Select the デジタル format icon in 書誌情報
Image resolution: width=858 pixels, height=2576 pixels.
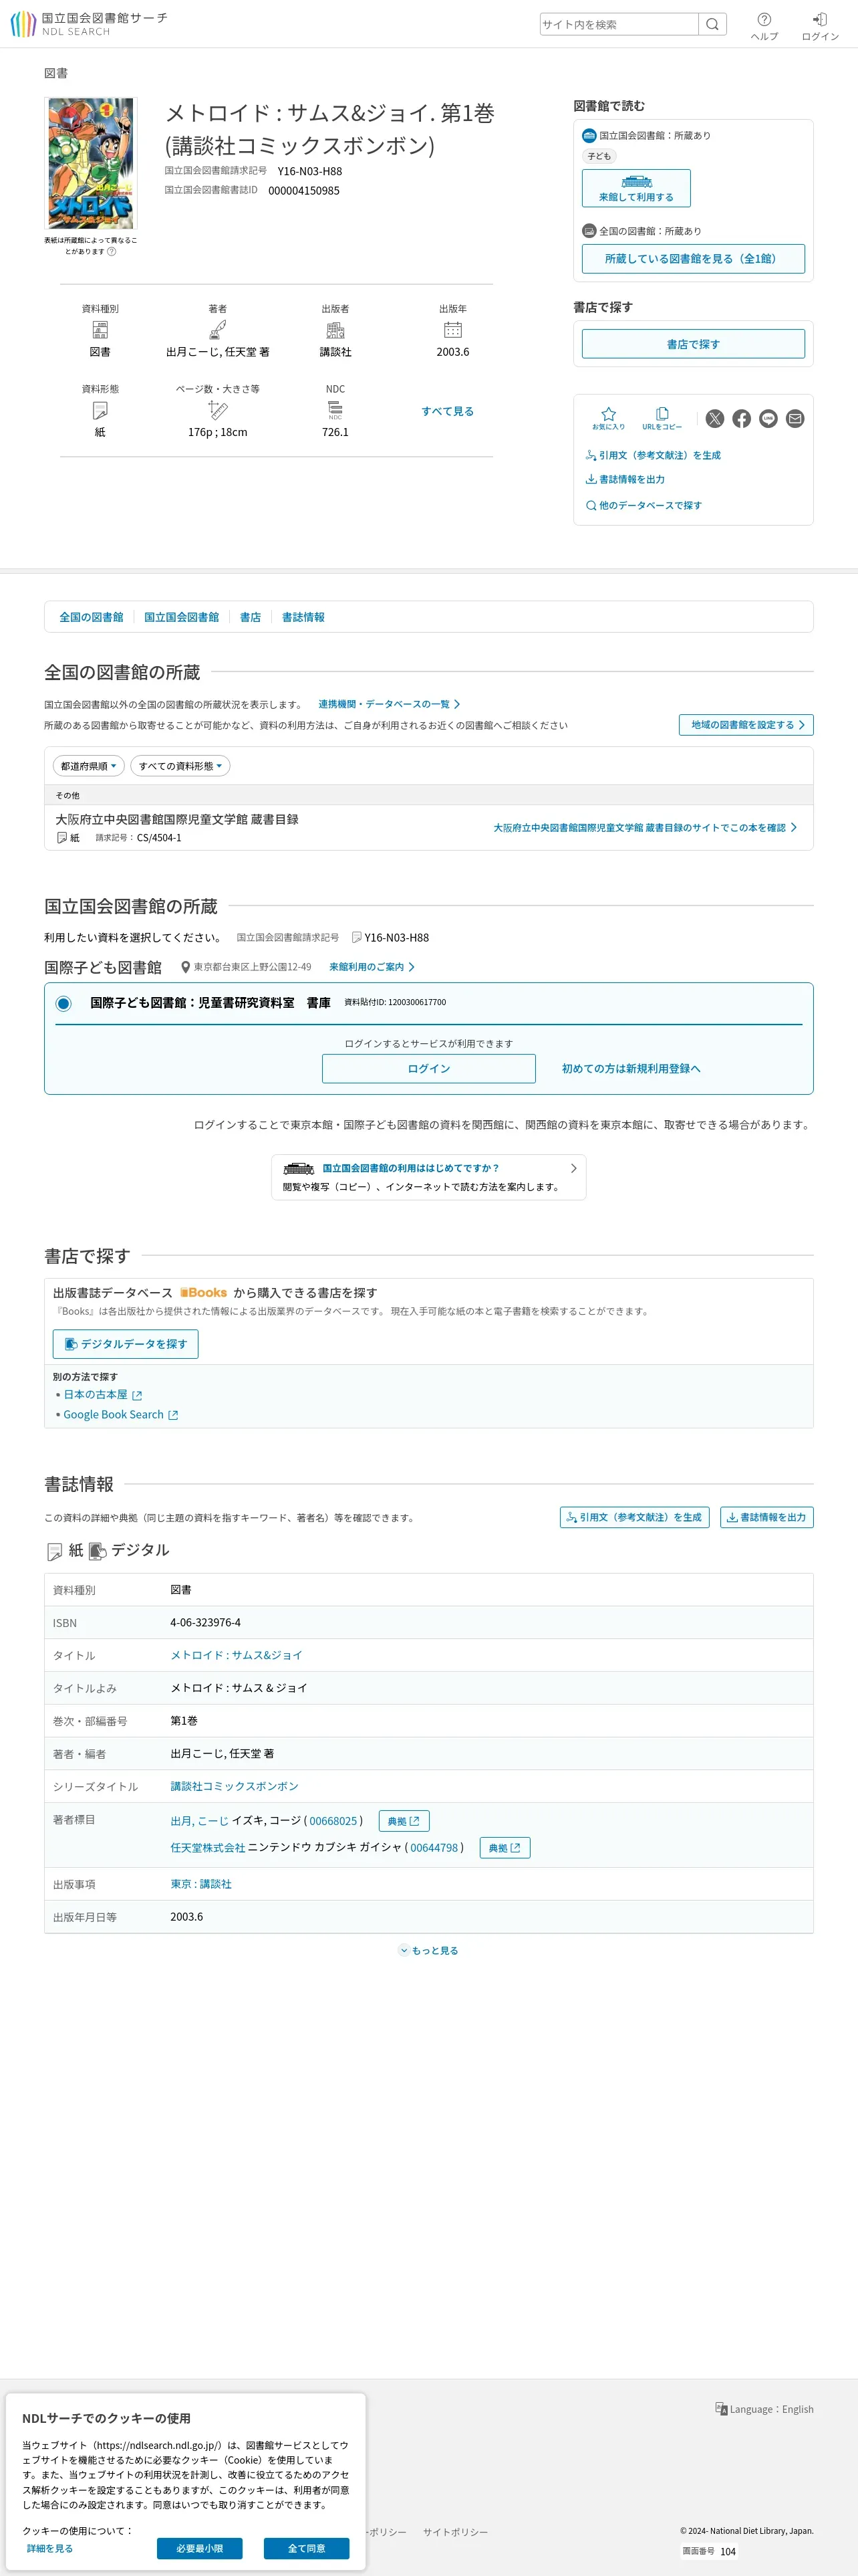(x=97, y=1551)
